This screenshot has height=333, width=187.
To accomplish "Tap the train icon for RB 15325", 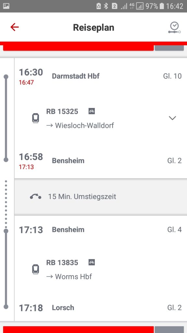I will point(36,118).
